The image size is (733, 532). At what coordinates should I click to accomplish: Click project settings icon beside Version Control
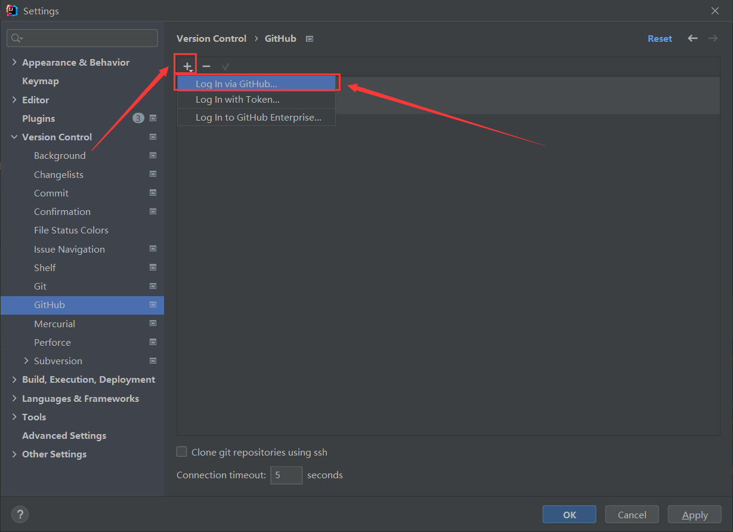(x=153, y=137)
